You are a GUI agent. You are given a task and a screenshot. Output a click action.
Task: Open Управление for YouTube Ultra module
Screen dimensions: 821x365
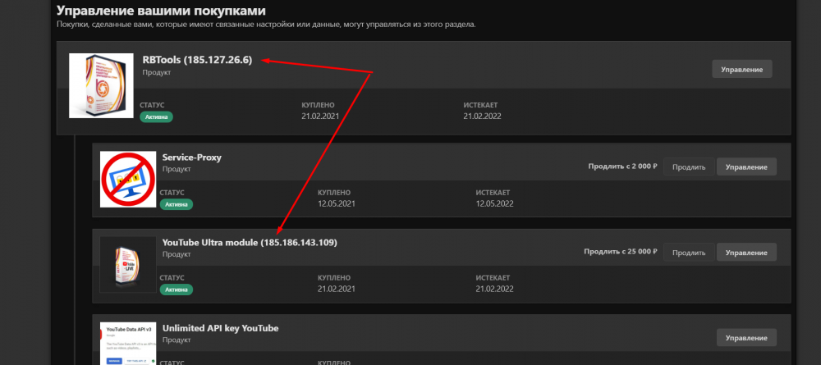click(746, 252)
